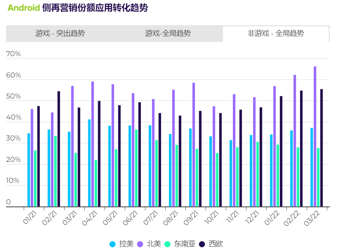Select the 非游戏 - 全局趋势 tab
339x252 pixels.
coord(276,34)
